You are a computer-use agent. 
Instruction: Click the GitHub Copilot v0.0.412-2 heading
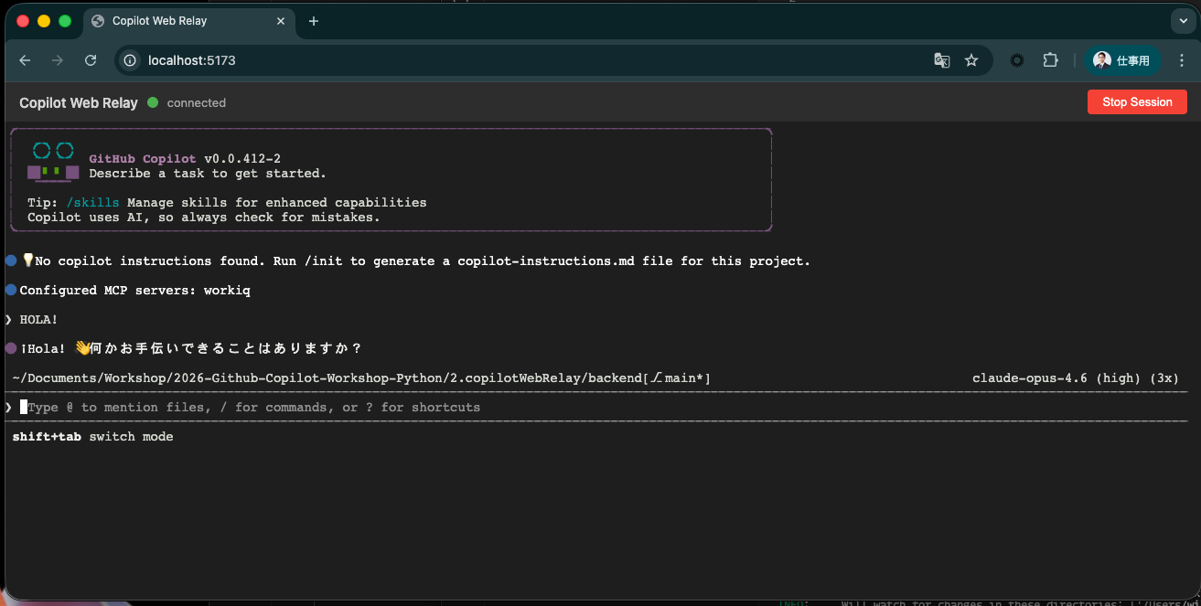185,159
